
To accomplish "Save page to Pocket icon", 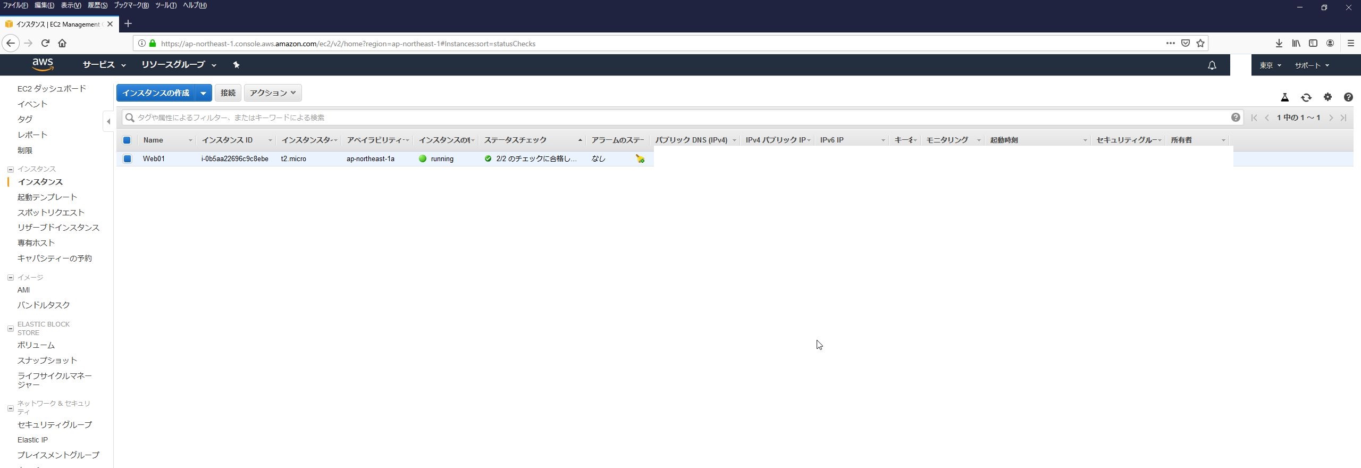I will [1185, 43].
